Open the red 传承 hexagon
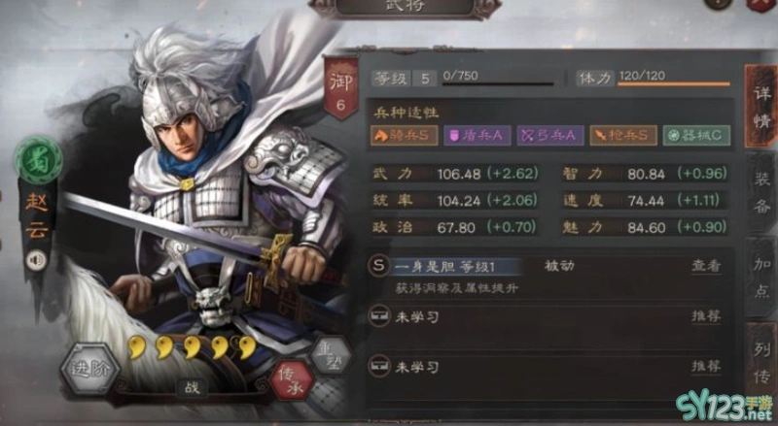This screenshot has height=426, width=778. click(292, 380)
